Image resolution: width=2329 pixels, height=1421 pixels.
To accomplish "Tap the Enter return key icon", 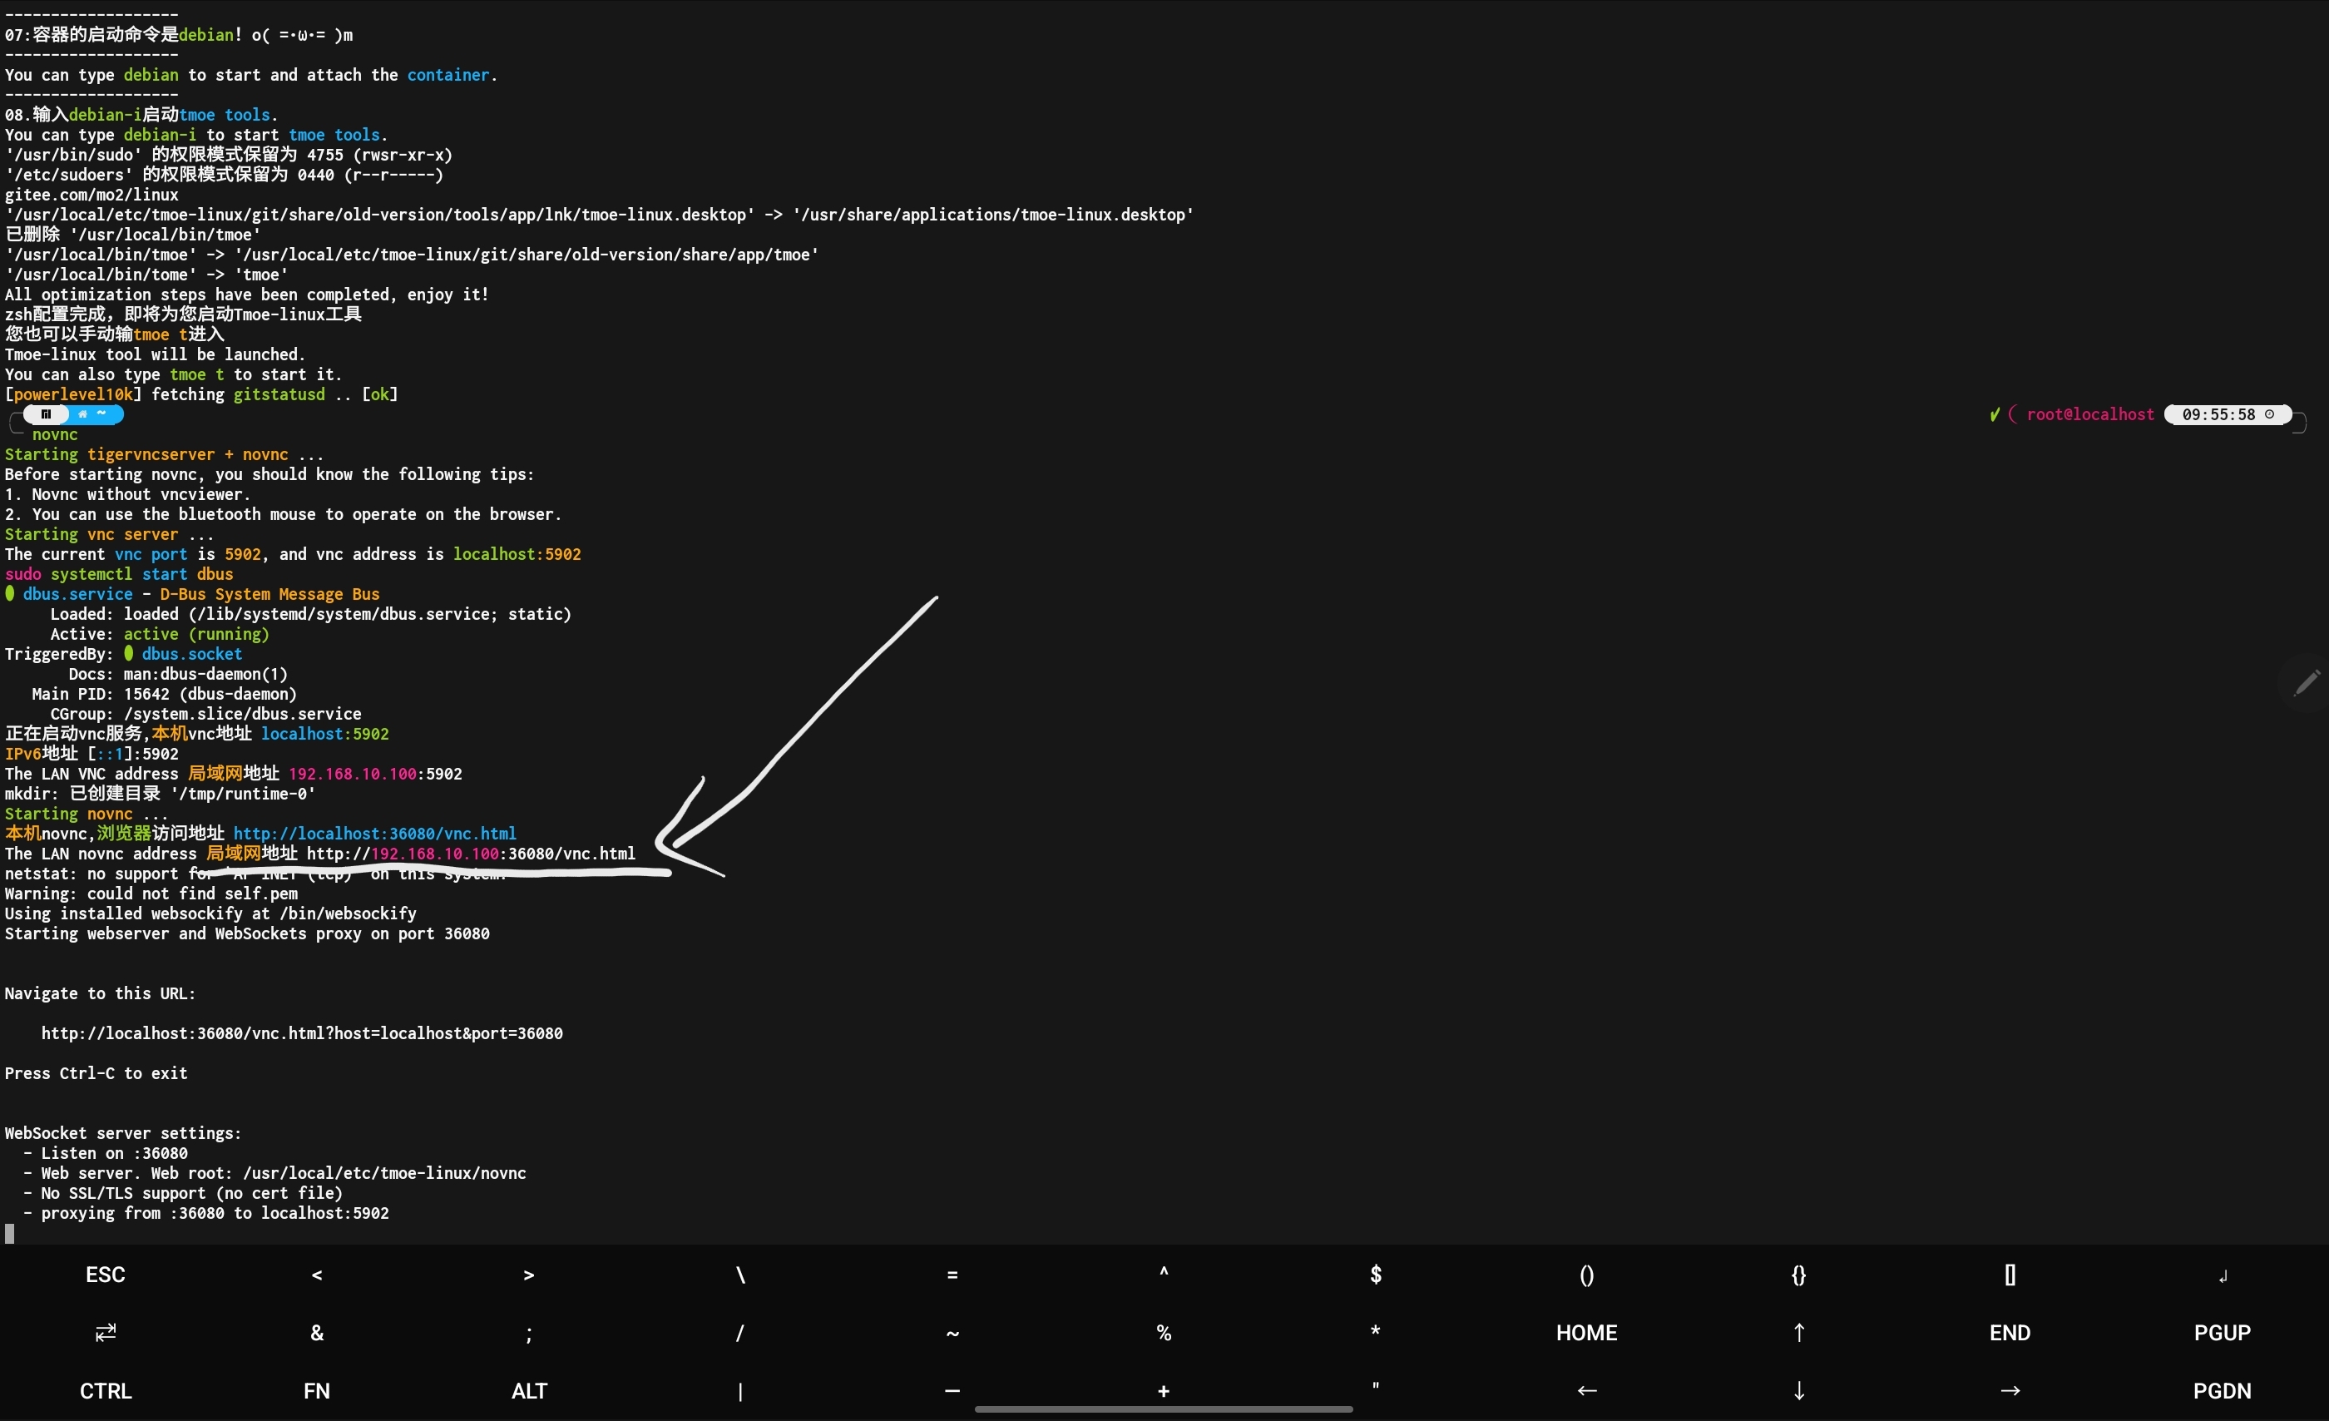I will (x=2223, y=1275).
